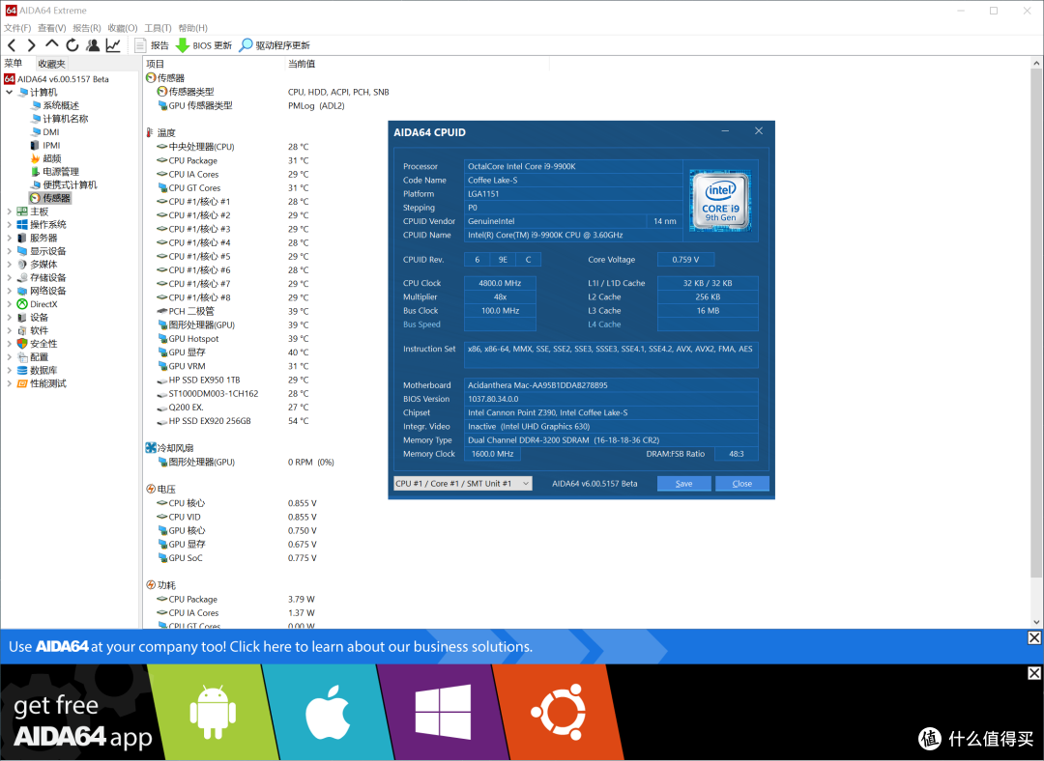The width and height of the screenshot is (1044, 761).
Task: Refresh the view with the refresh icon
Action: click(72, 45)
